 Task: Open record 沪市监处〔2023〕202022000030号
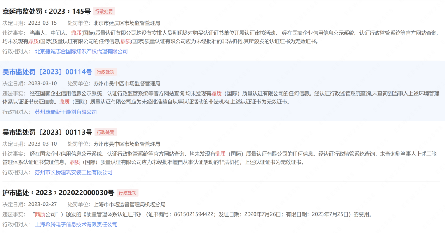click(58, 193)
